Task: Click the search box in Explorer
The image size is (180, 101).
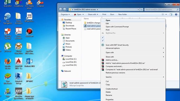Action: (161, 10)
